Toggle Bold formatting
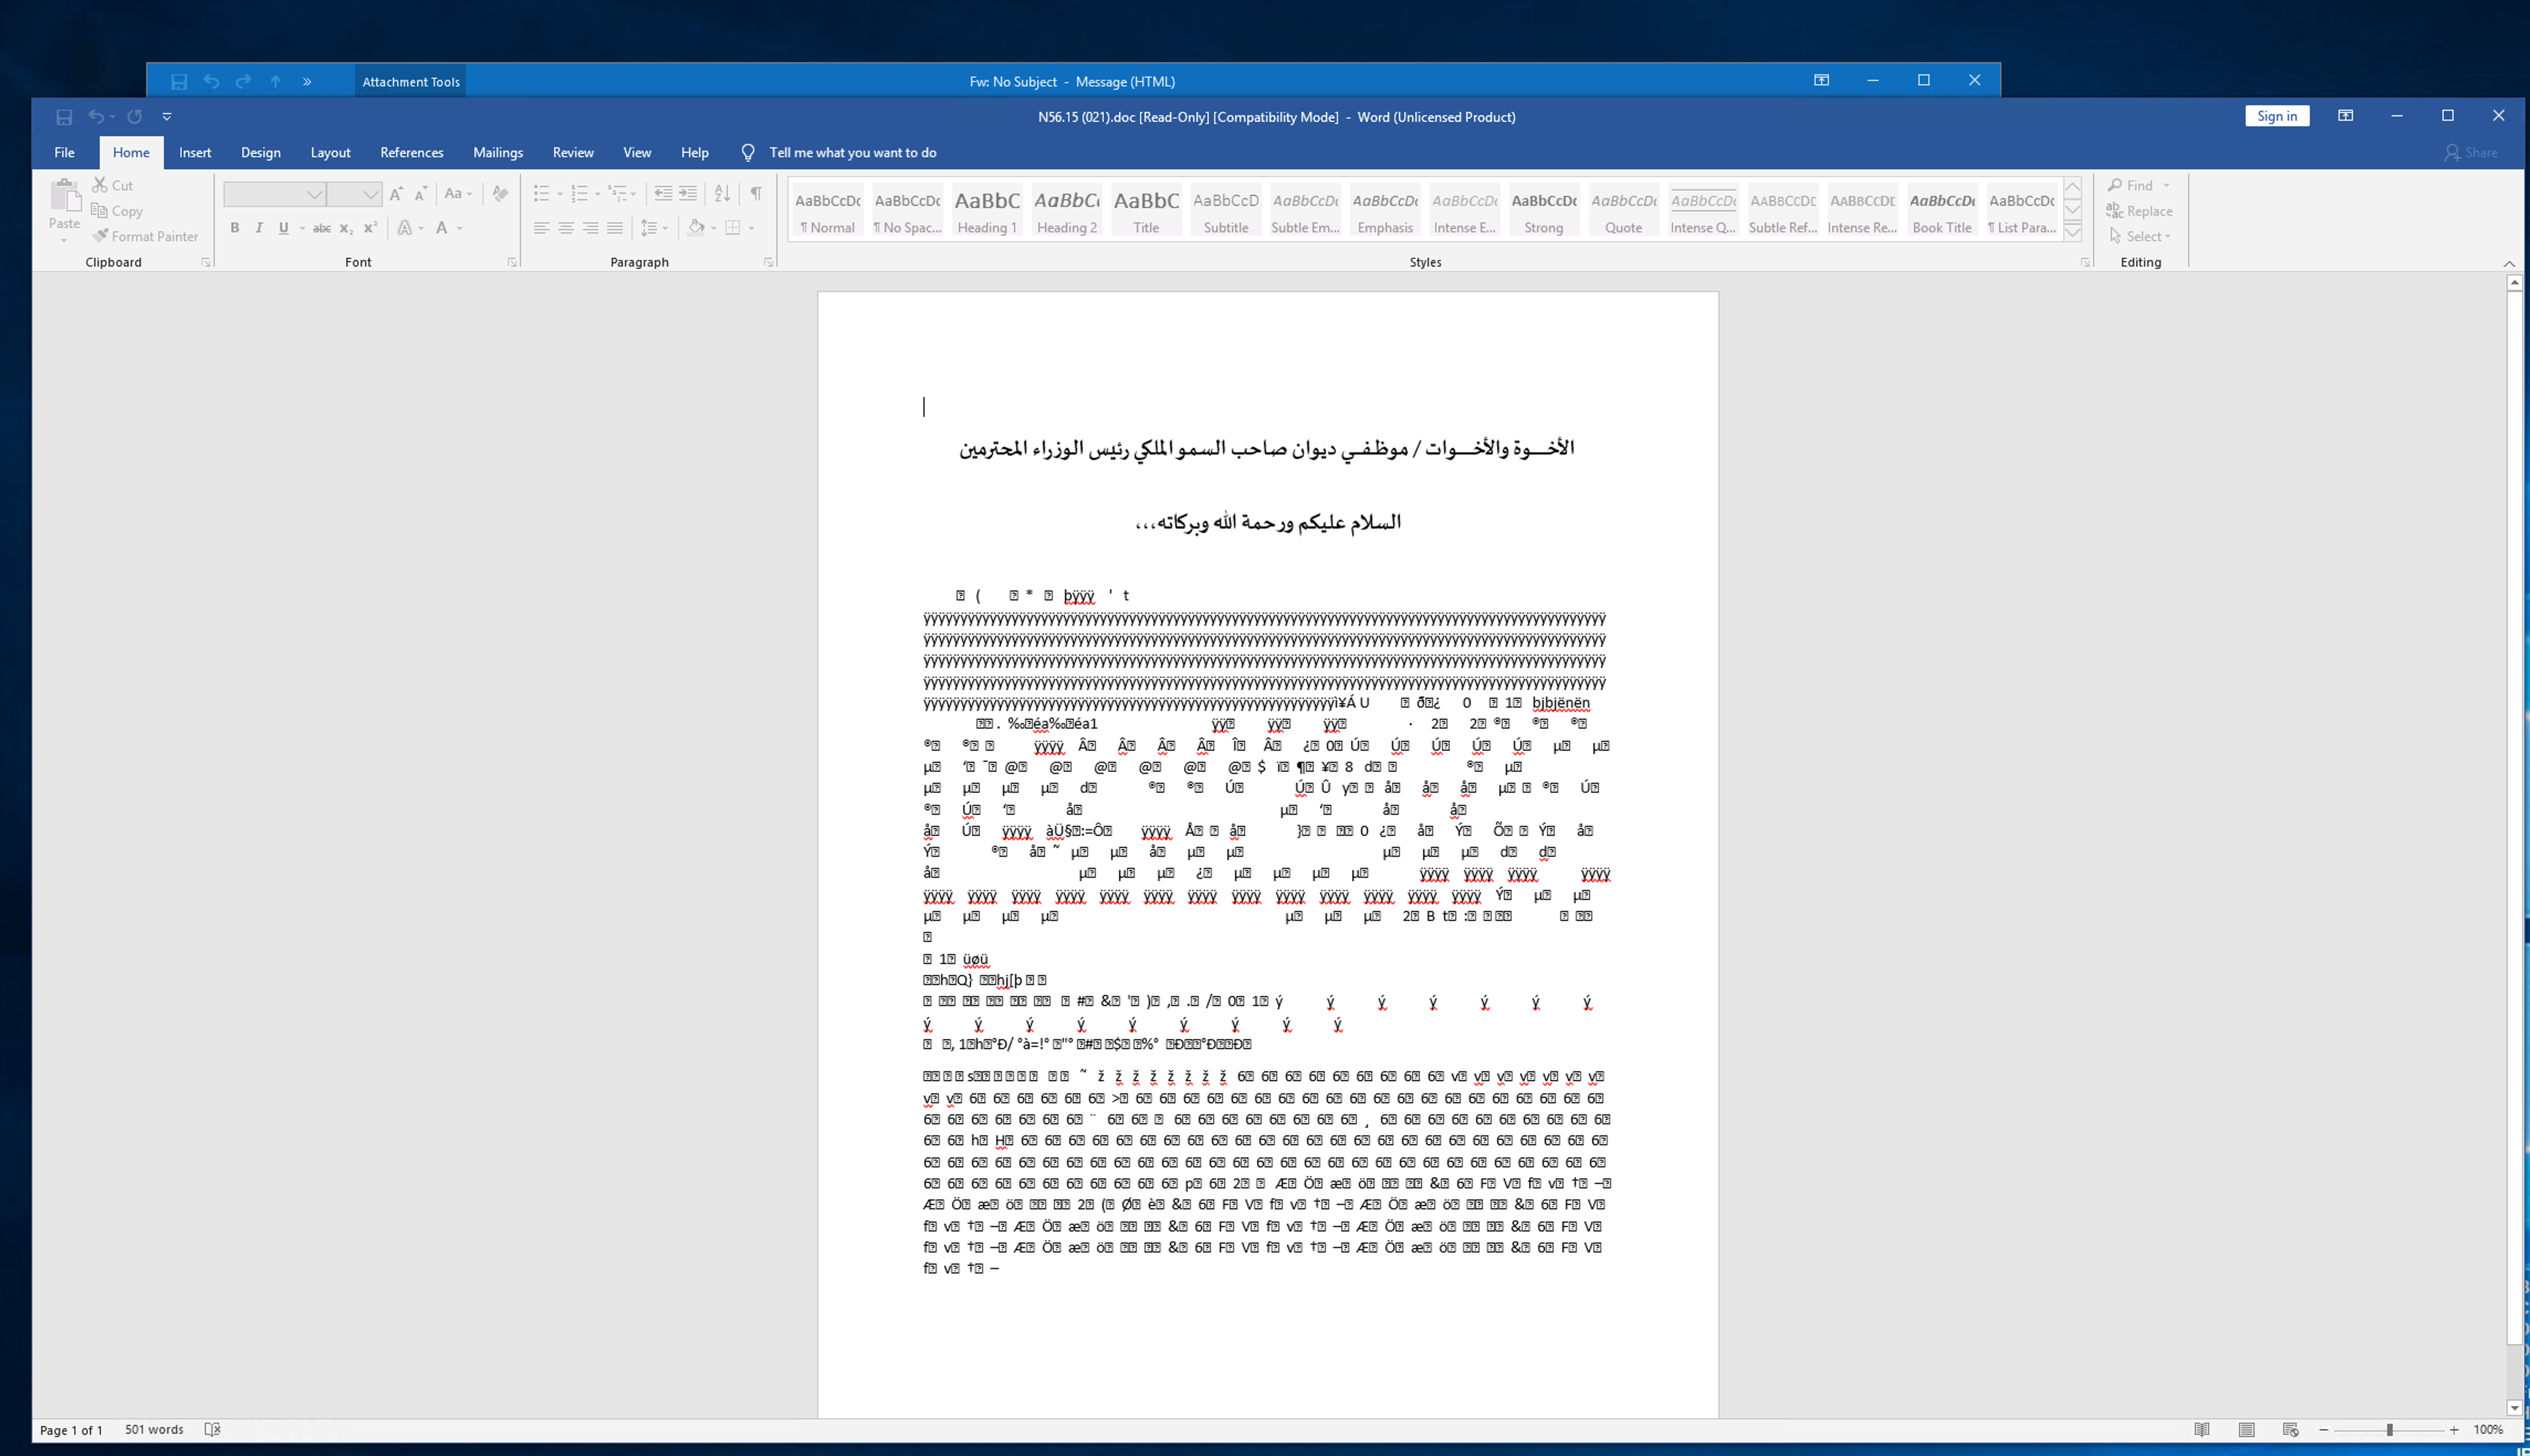The image size is (2530, 1456). [x=235, y=228]
